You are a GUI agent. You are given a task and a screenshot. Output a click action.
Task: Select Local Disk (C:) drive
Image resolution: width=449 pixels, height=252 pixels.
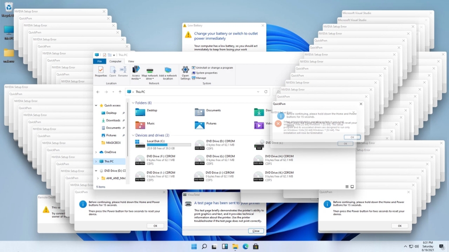click(163, 145)
